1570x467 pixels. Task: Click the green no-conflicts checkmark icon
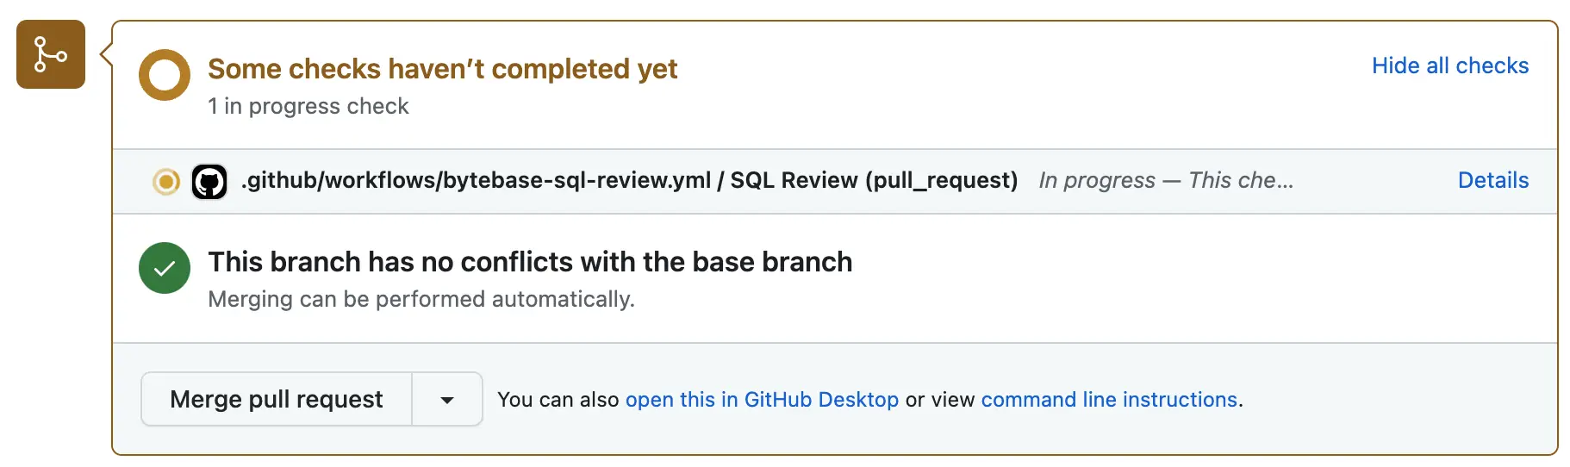click(164, 268)
